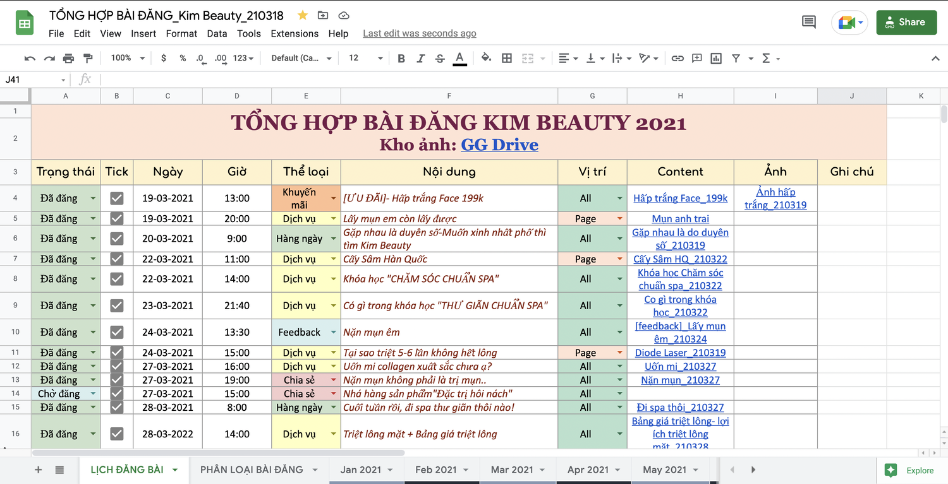Open Hấp trắng Face_199k link
Image resolution: width=948 pixels, height=484 pixels.
coord(680,198)
